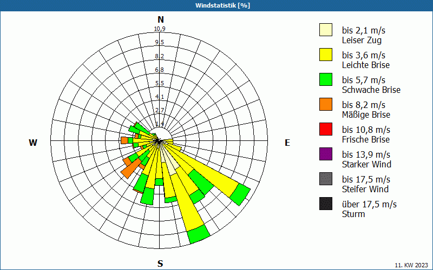The width and height of the screenshot is (433, 270).
Task: Click the 'Mäßige Brise' legend label
Action: [x=366, y=114]
